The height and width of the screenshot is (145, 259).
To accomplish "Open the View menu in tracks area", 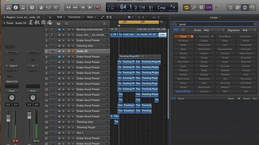I will click(x=91, y=17).
